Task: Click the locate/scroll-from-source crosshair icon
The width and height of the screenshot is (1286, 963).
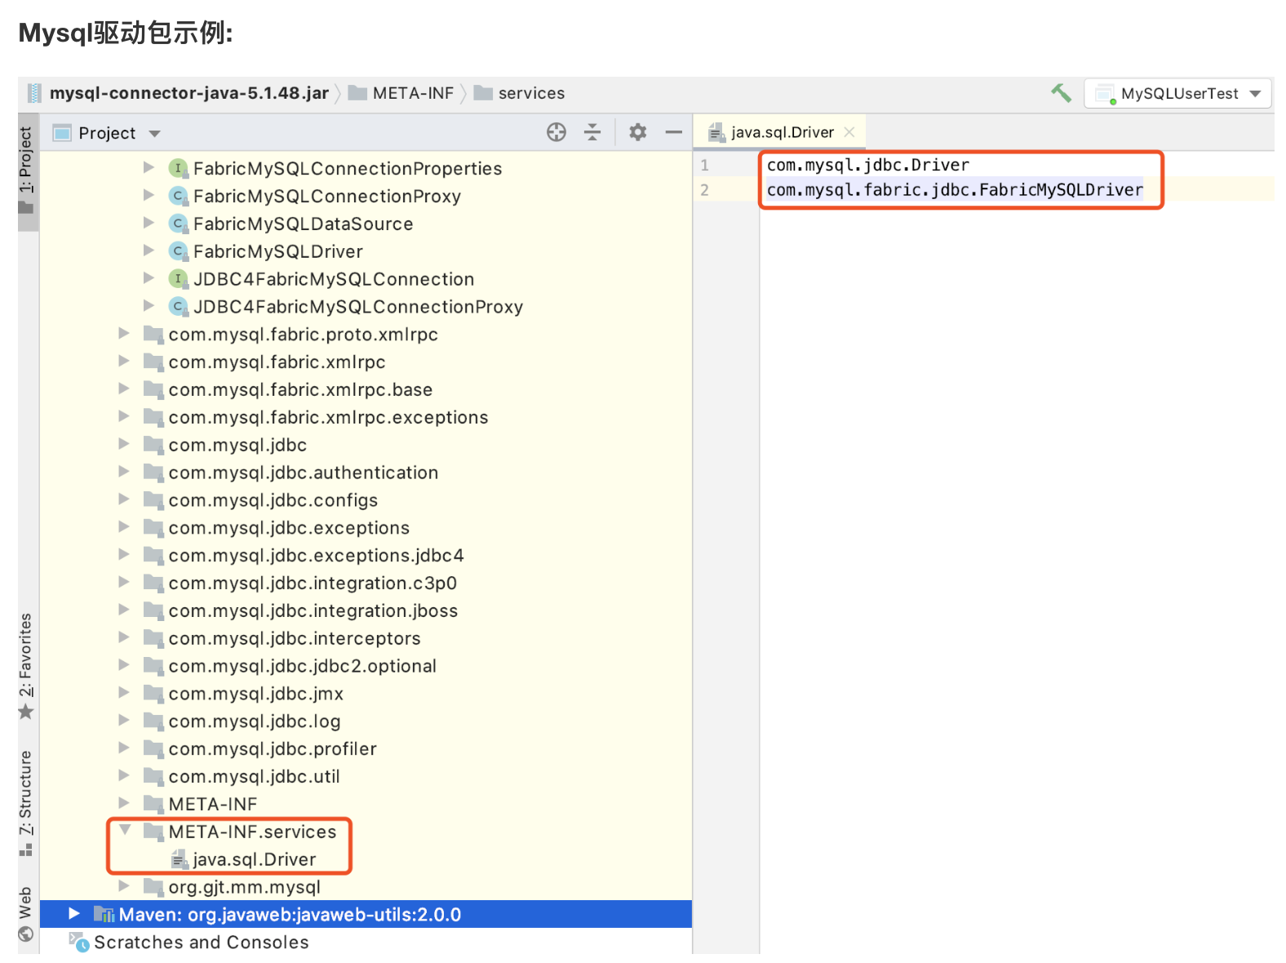Action: point(557,132)
